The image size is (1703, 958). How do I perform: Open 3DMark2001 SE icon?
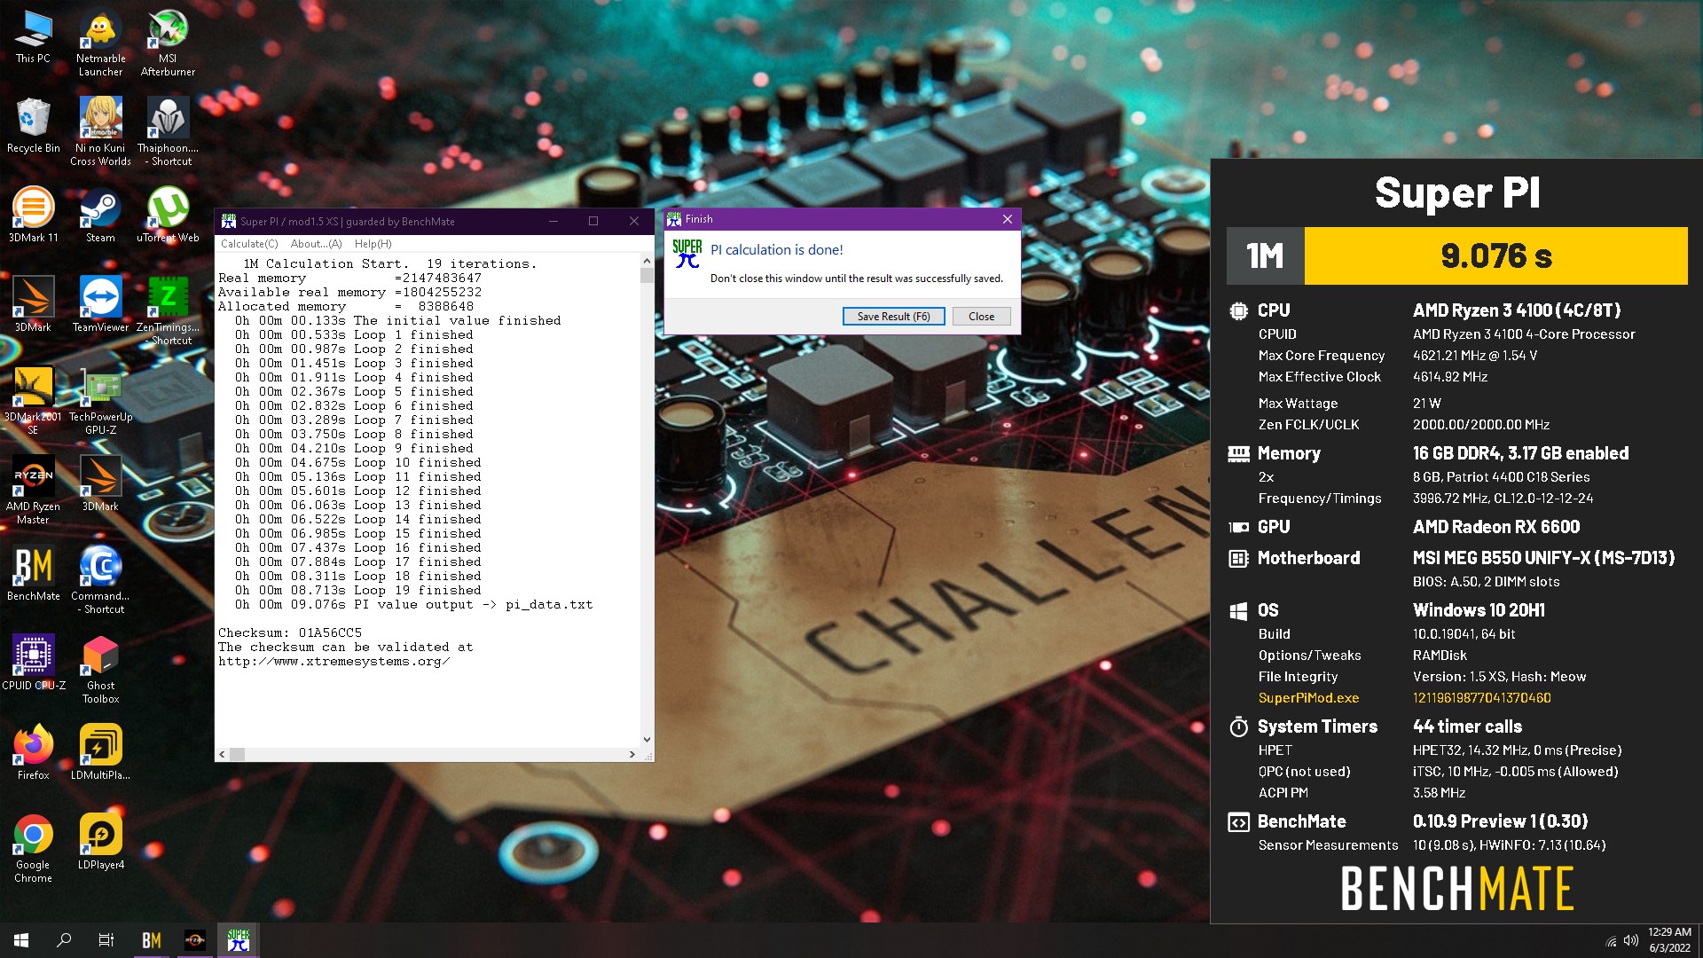[33, 401]
